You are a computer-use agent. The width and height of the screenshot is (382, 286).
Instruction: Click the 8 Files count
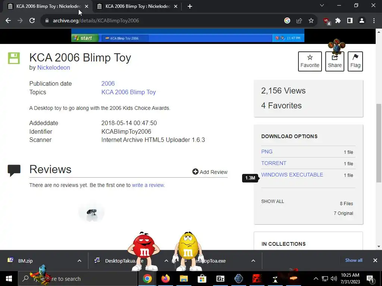click(347, 204)
